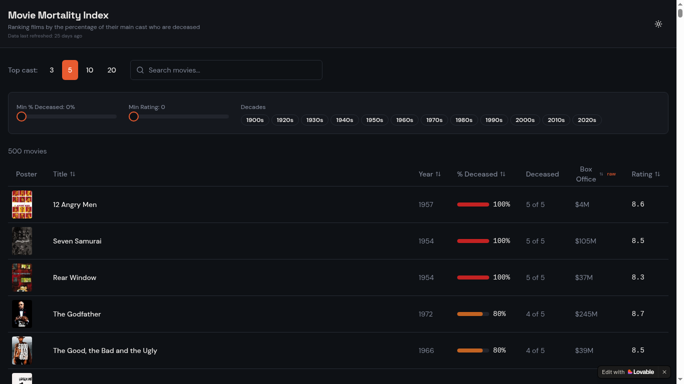Set top cast to 20
The image size is (684, 384).
point(112,70)
